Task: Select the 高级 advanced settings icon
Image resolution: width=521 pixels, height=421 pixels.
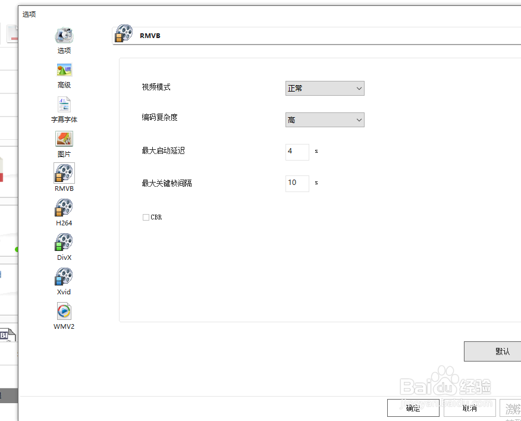Action: pos(64,70)
